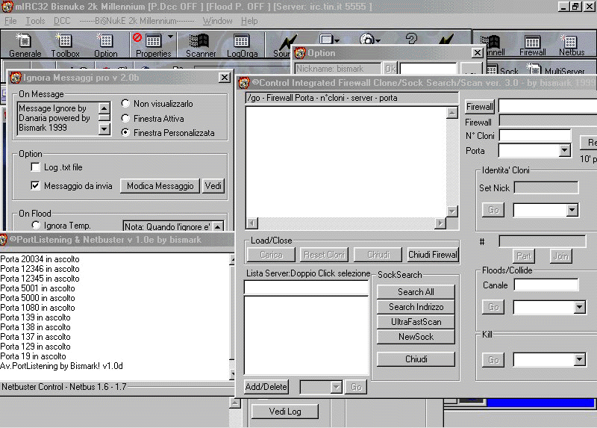Open the File menu

(x=10, y=21)
